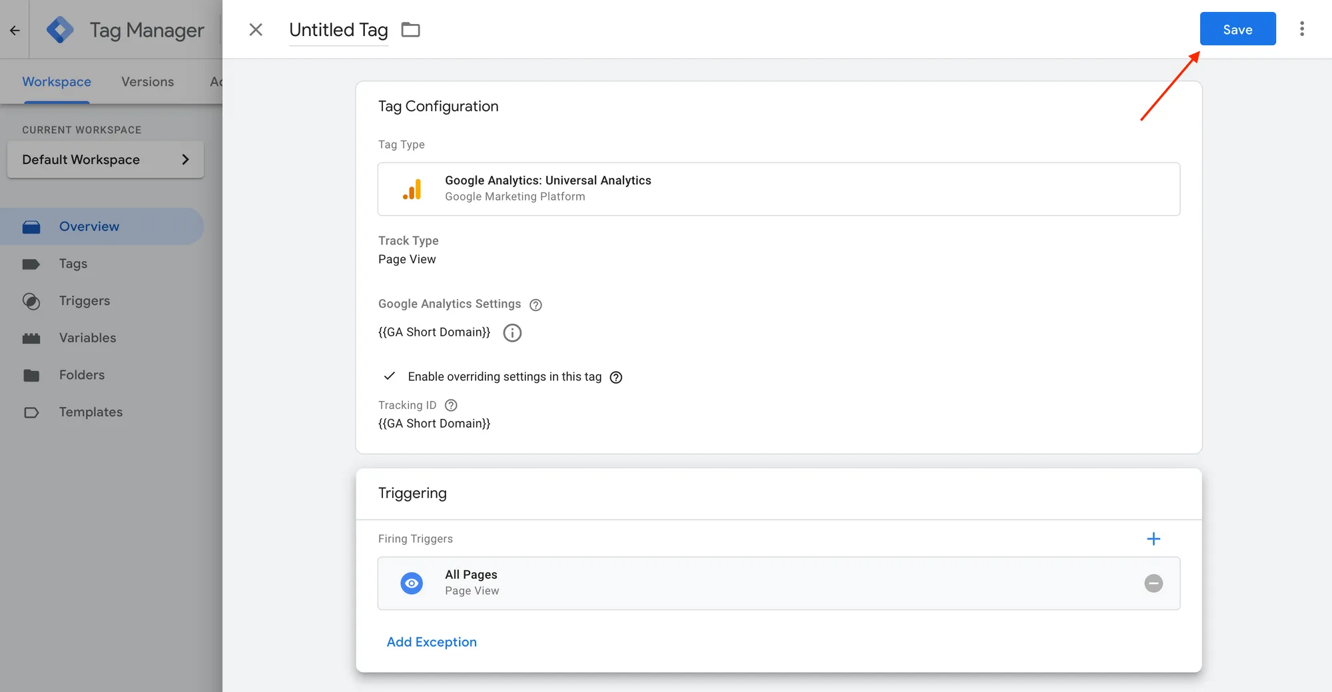Click the Variables brick icon in sidebar

[x=31, y=338]
